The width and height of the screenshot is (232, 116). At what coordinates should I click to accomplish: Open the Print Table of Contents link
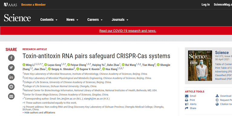(224, 68)
